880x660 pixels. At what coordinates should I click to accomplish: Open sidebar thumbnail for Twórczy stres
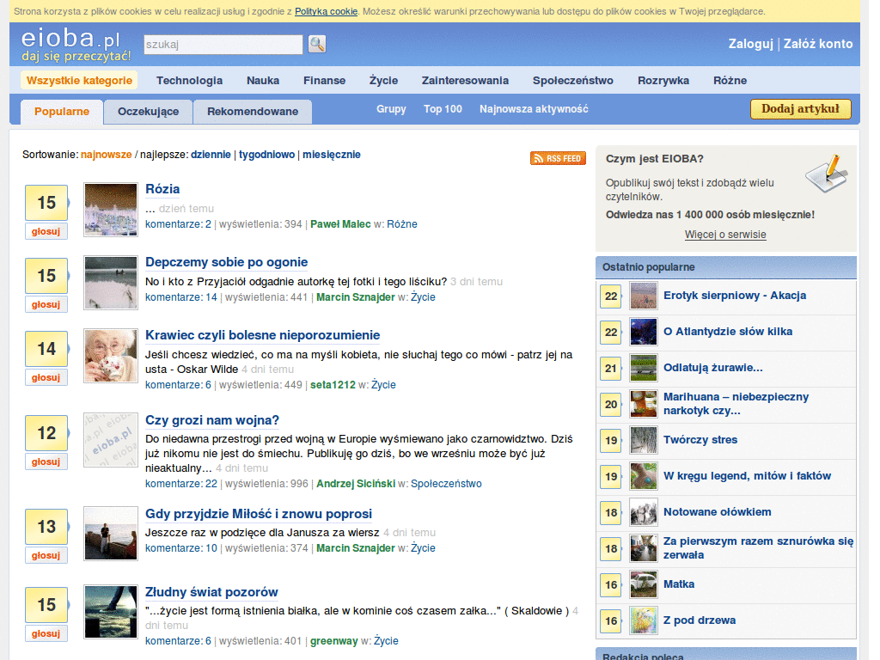(x=643, y=440)
